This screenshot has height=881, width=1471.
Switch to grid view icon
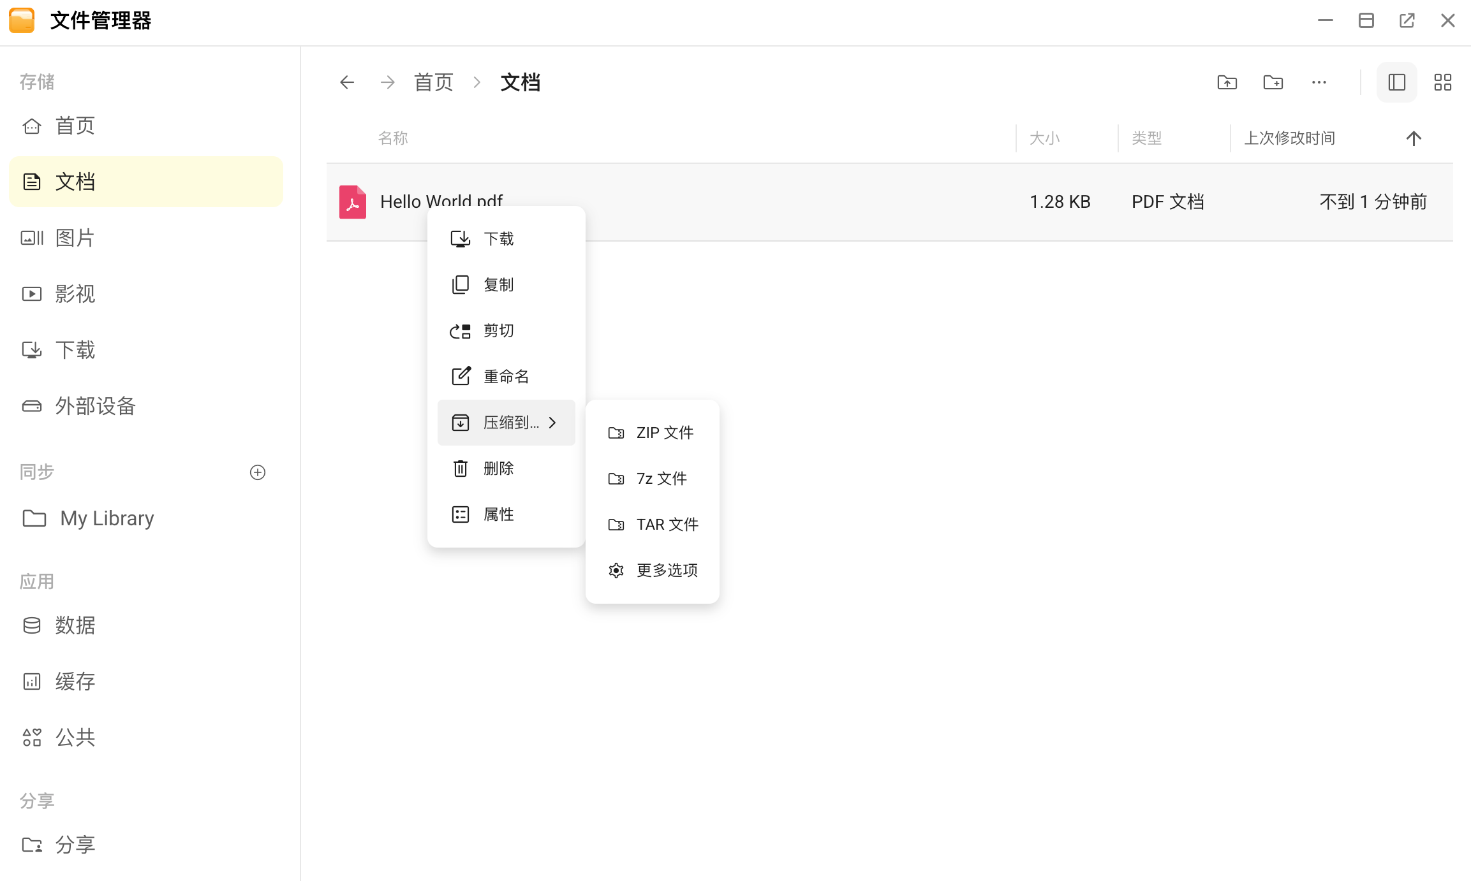pyautogui.click(x=1443, y=82)
